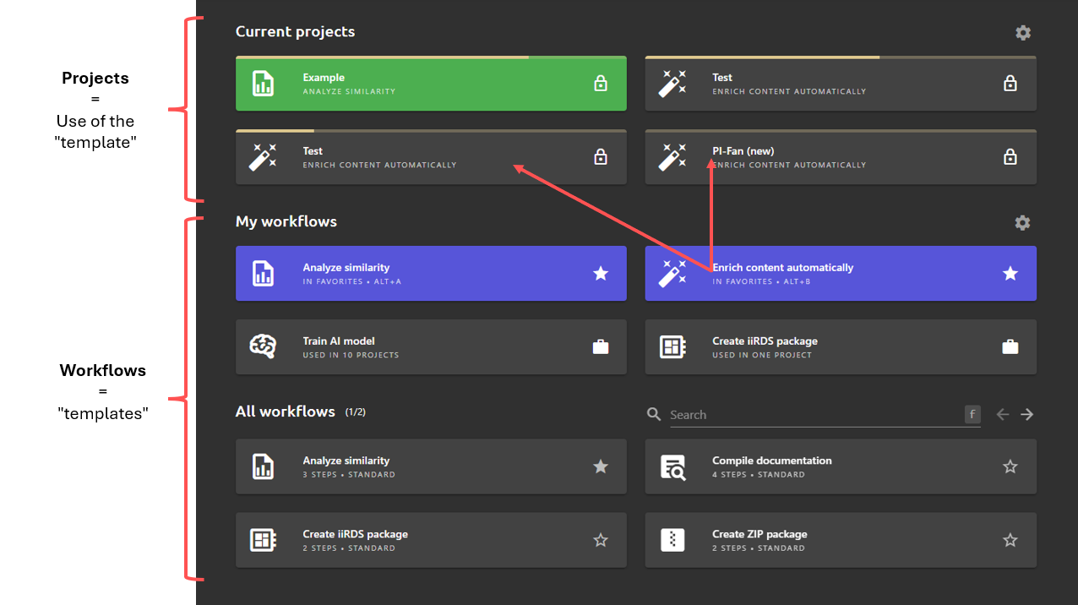Go to next page of All workflows

(x=1026, y=414)
